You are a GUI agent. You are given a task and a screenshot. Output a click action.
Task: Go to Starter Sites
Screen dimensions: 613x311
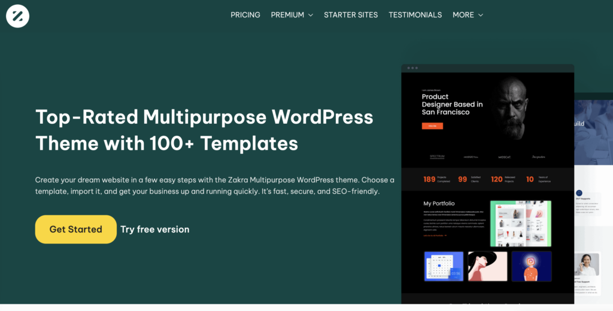[351, 15]
